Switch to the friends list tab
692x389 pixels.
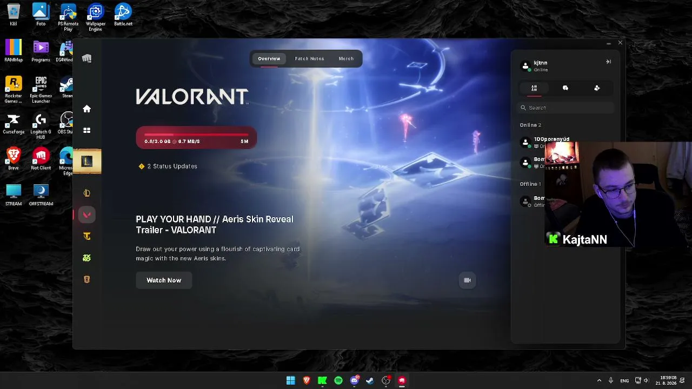(534, 88)
